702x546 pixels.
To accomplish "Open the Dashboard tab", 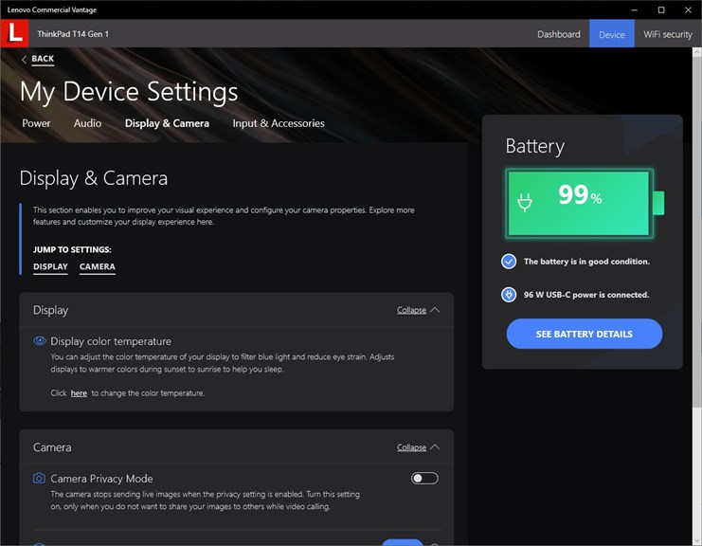I will 559,34.
